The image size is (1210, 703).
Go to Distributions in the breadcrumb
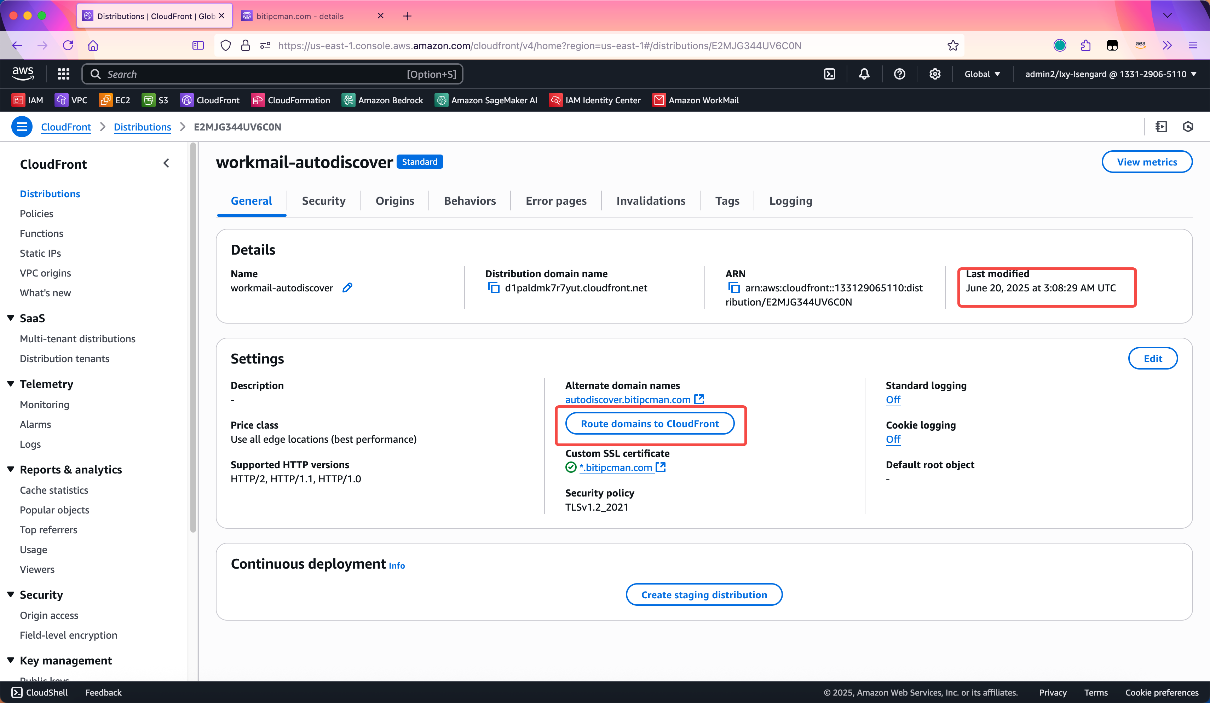coord(142,127)
